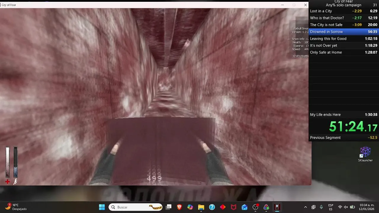Select the Who is that Doctor? split
The image size is (379, 213).
point(343,18)
